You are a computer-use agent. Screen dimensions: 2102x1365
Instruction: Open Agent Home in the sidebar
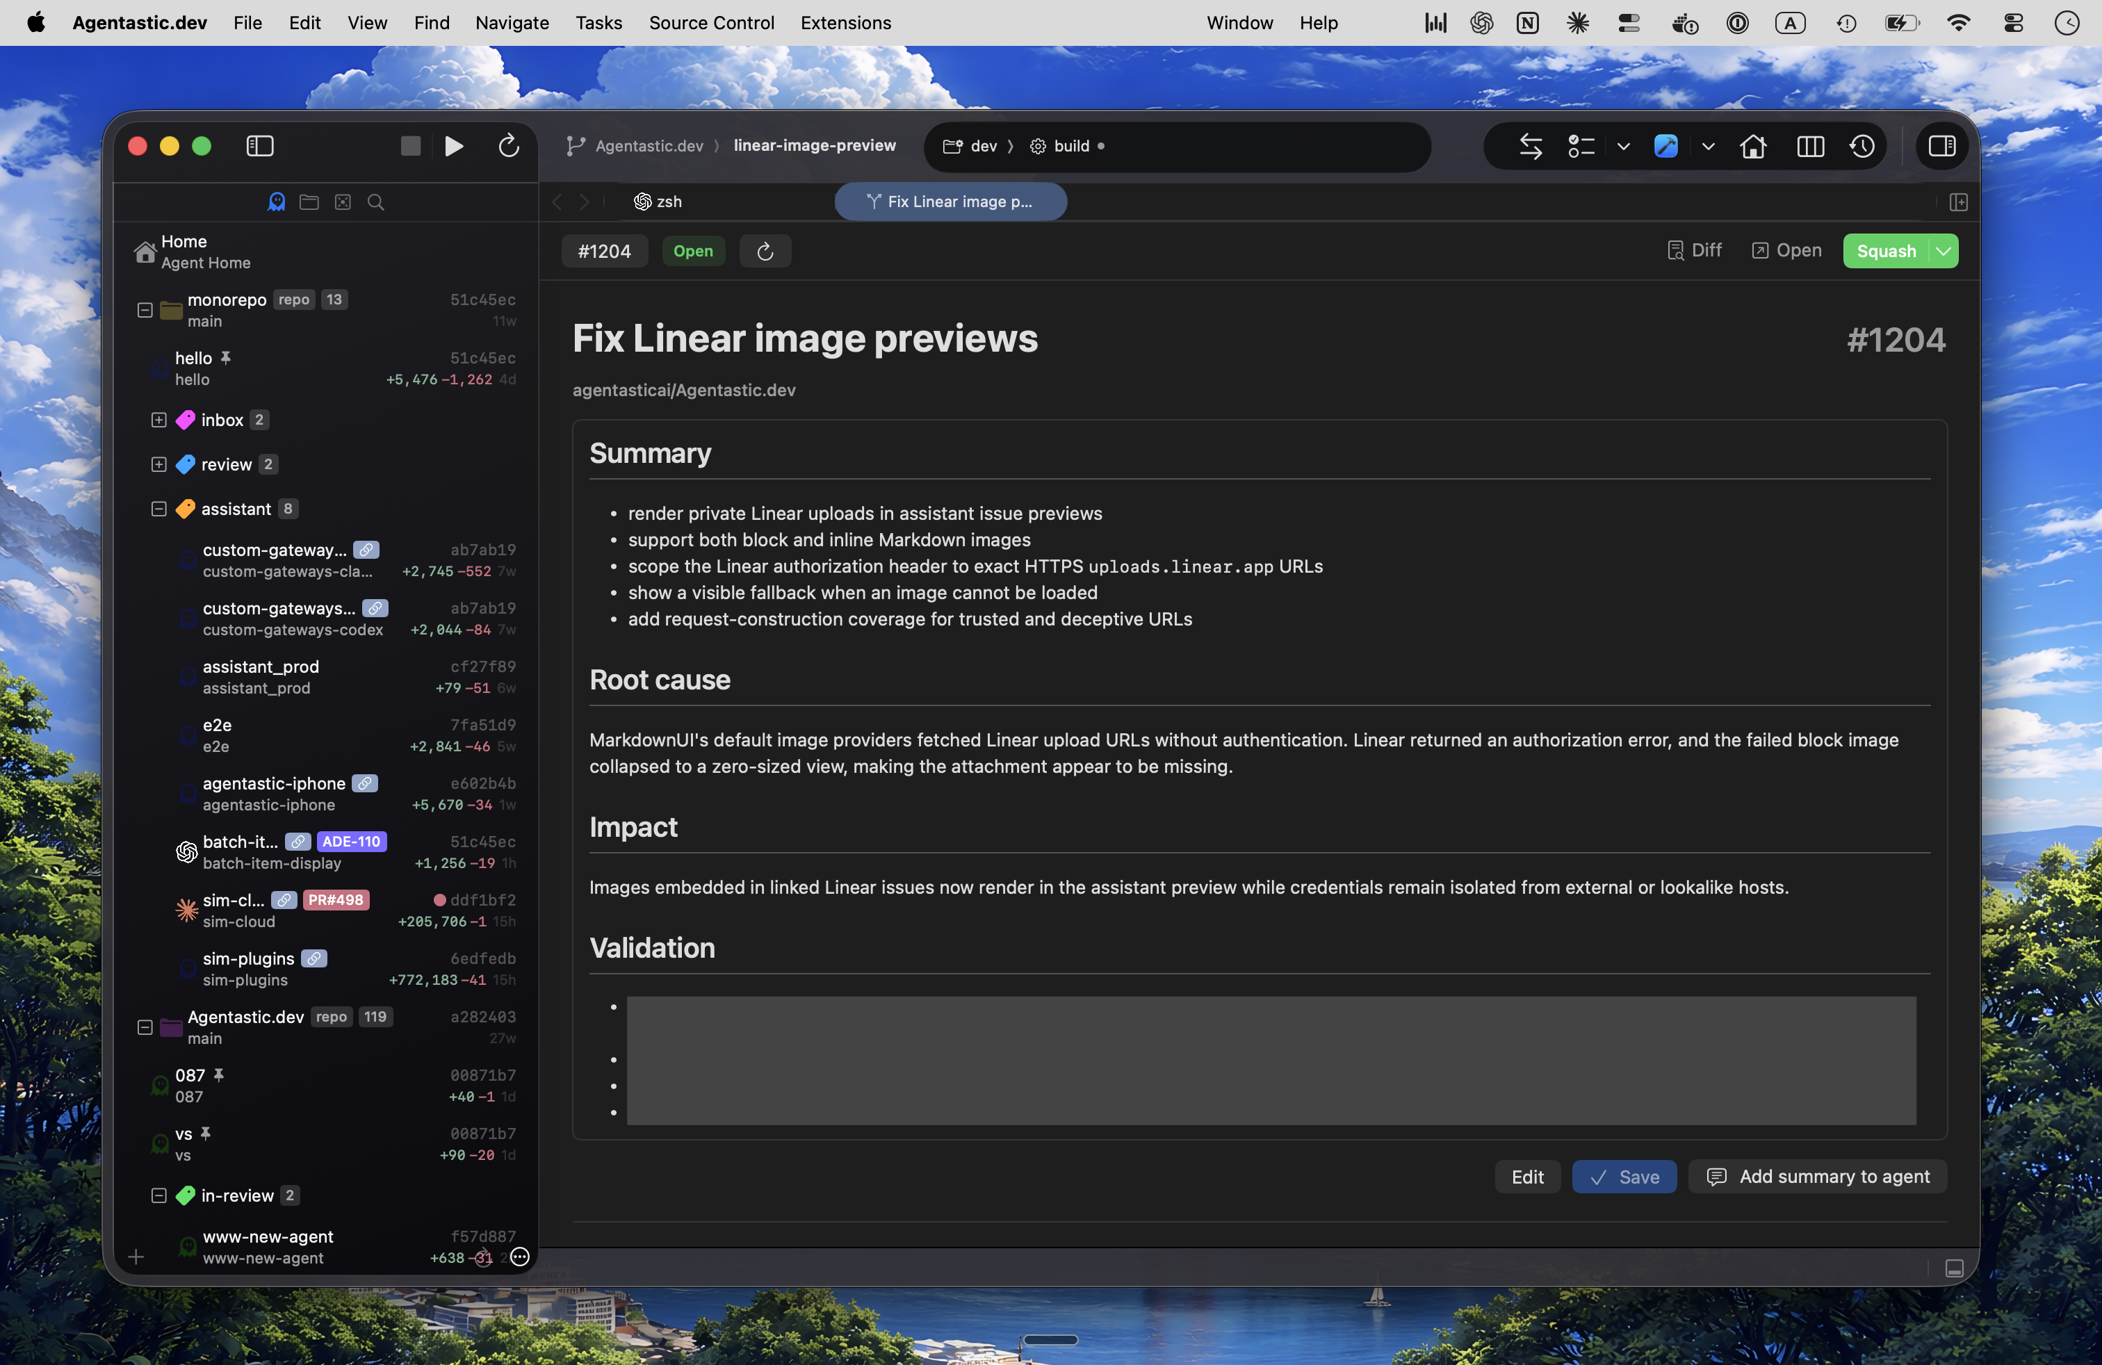[326, 252]
